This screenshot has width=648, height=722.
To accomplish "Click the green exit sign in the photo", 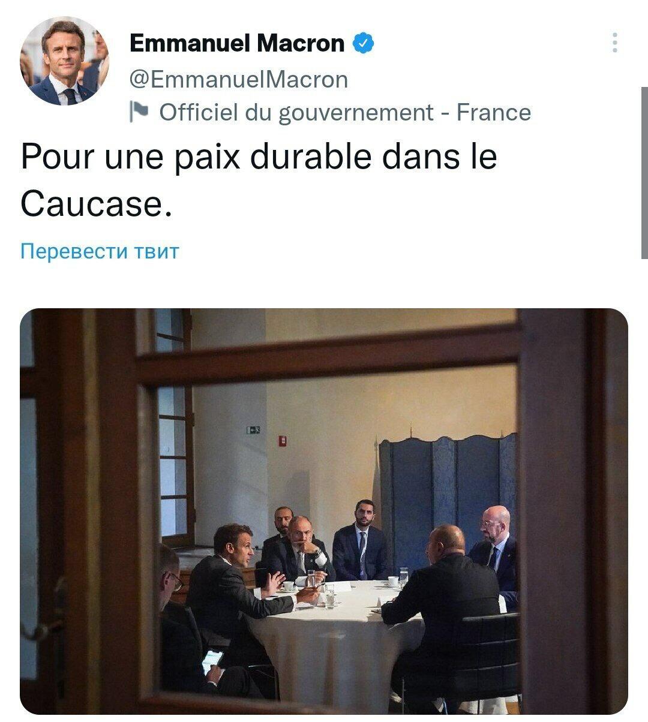I will click(253, 429).
